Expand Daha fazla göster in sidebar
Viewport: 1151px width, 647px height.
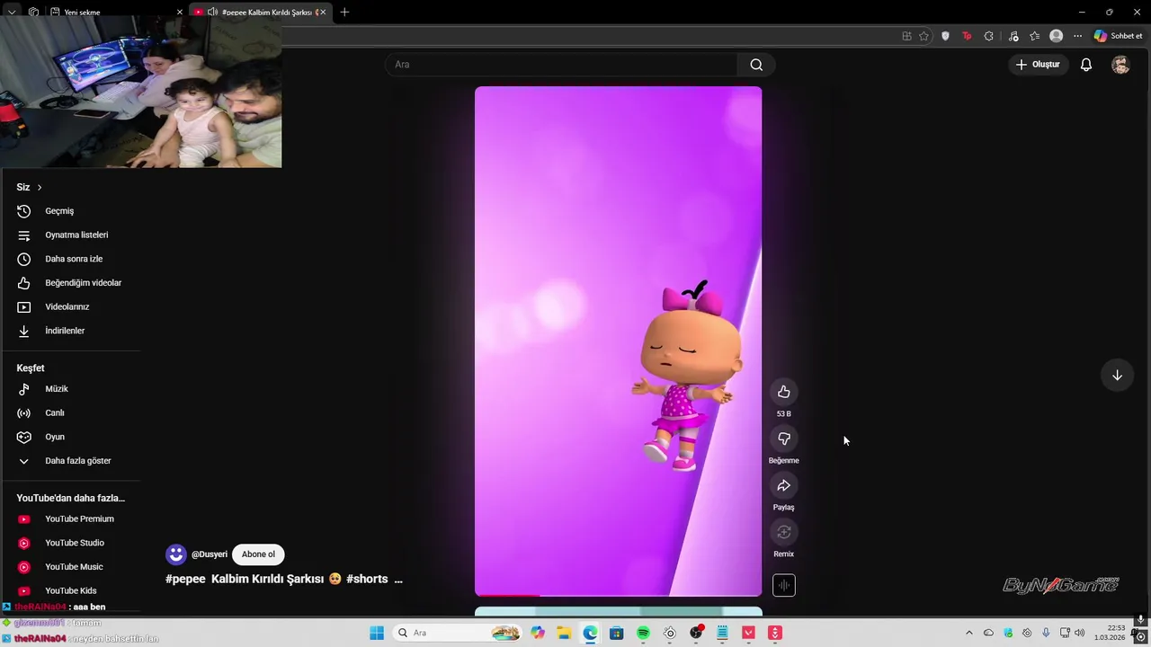pyautogui.click(x=77, y=461)
